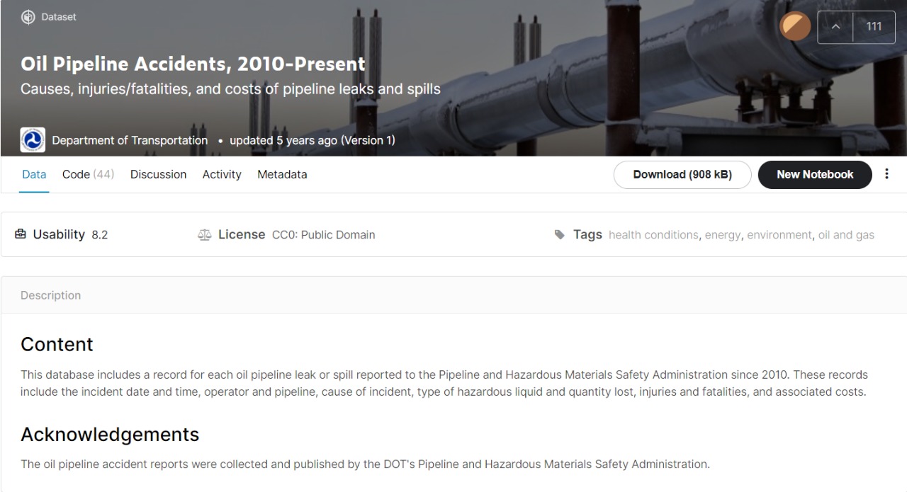
Task: Open the Activity tab
Action: [x=222, y=174]
